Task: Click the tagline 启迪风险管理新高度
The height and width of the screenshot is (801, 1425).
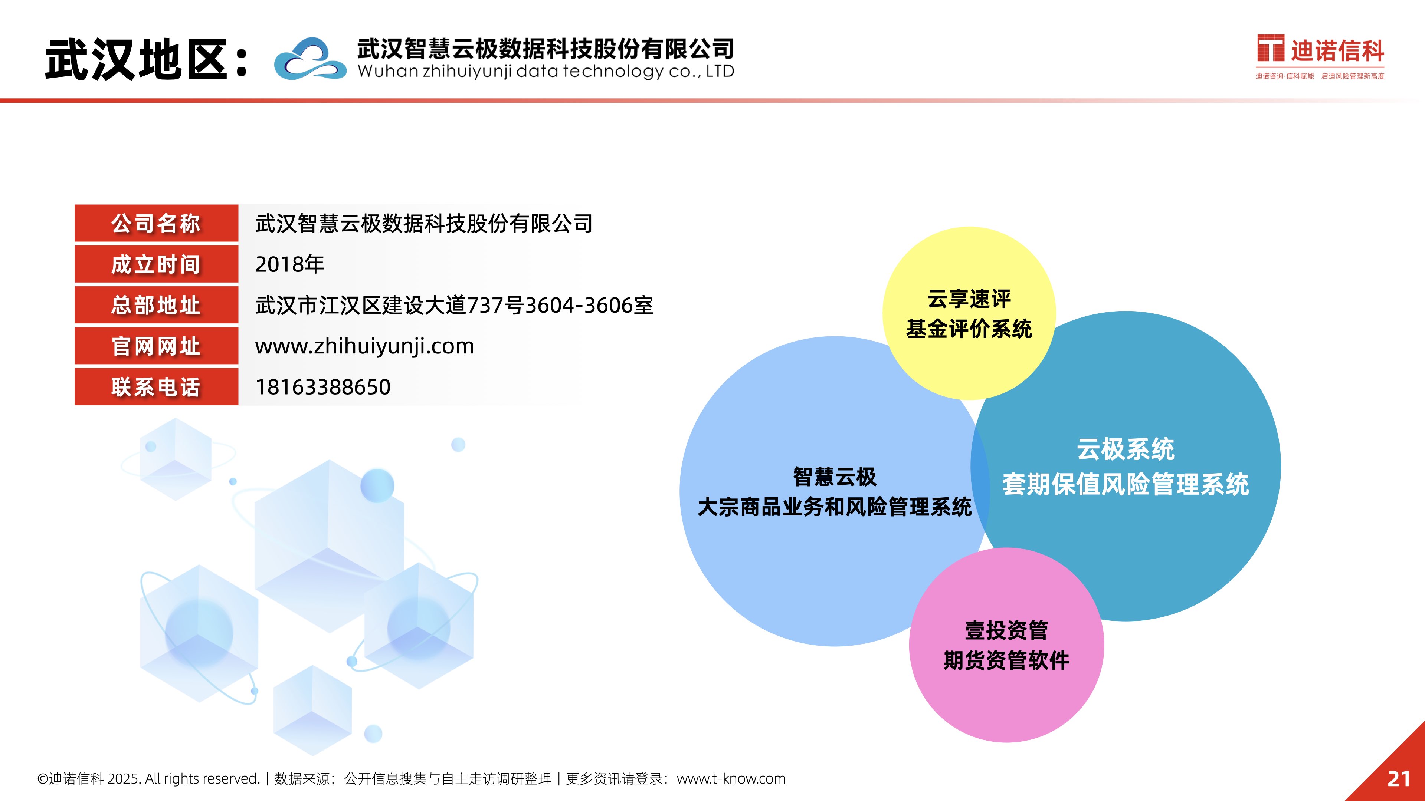Action: (1353, 76)
